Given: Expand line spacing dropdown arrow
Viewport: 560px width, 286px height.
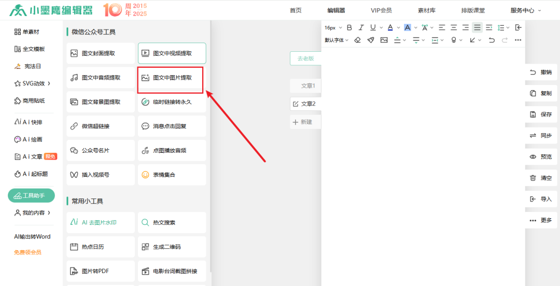Looking at the screenshot, I should 508,27.
